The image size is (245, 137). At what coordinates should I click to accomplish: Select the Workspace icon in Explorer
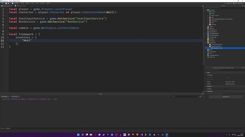[208, 10]
